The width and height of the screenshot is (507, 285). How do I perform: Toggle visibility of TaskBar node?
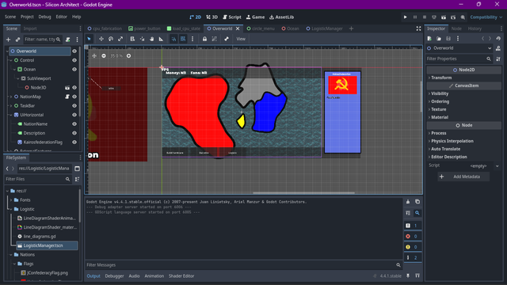coord(74,105)
